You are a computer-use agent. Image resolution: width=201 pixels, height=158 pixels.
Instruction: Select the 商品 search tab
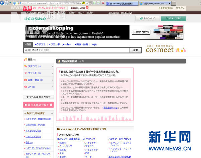click(x=28, y=44)
